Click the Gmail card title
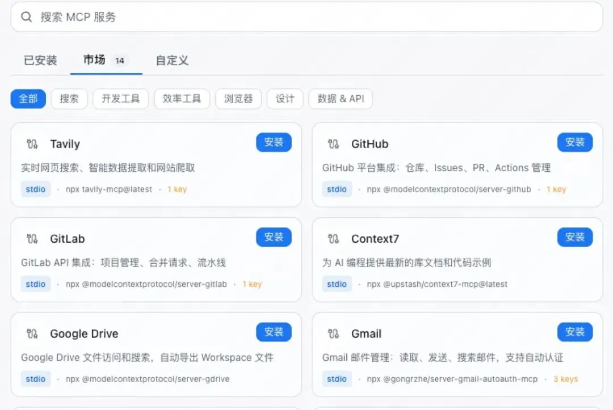This screenshot has height=410, width=613. click(366, 333)
